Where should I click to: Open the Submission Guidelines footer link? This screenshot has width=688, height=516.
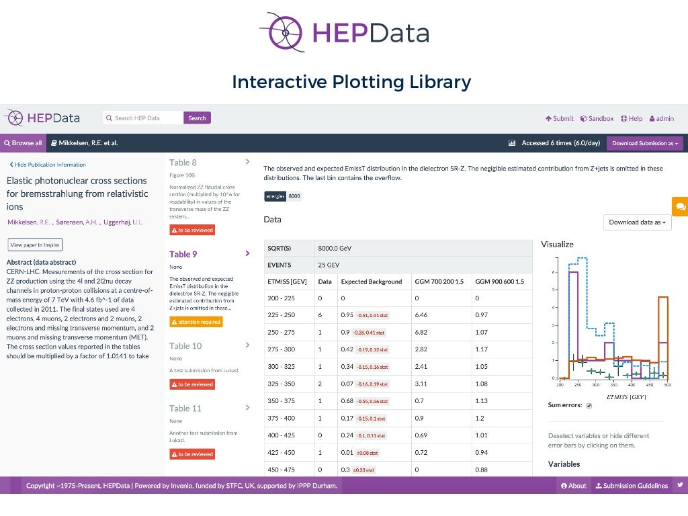(632, 486)
